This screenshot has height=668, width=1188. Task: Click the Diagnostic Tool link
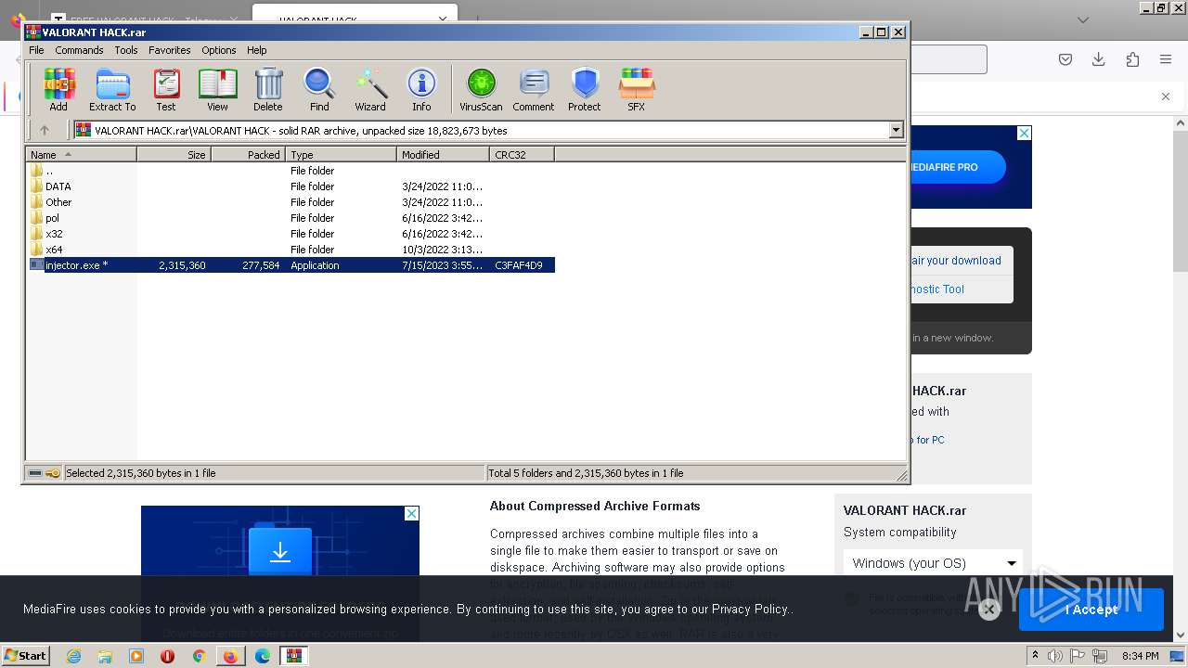937,289
